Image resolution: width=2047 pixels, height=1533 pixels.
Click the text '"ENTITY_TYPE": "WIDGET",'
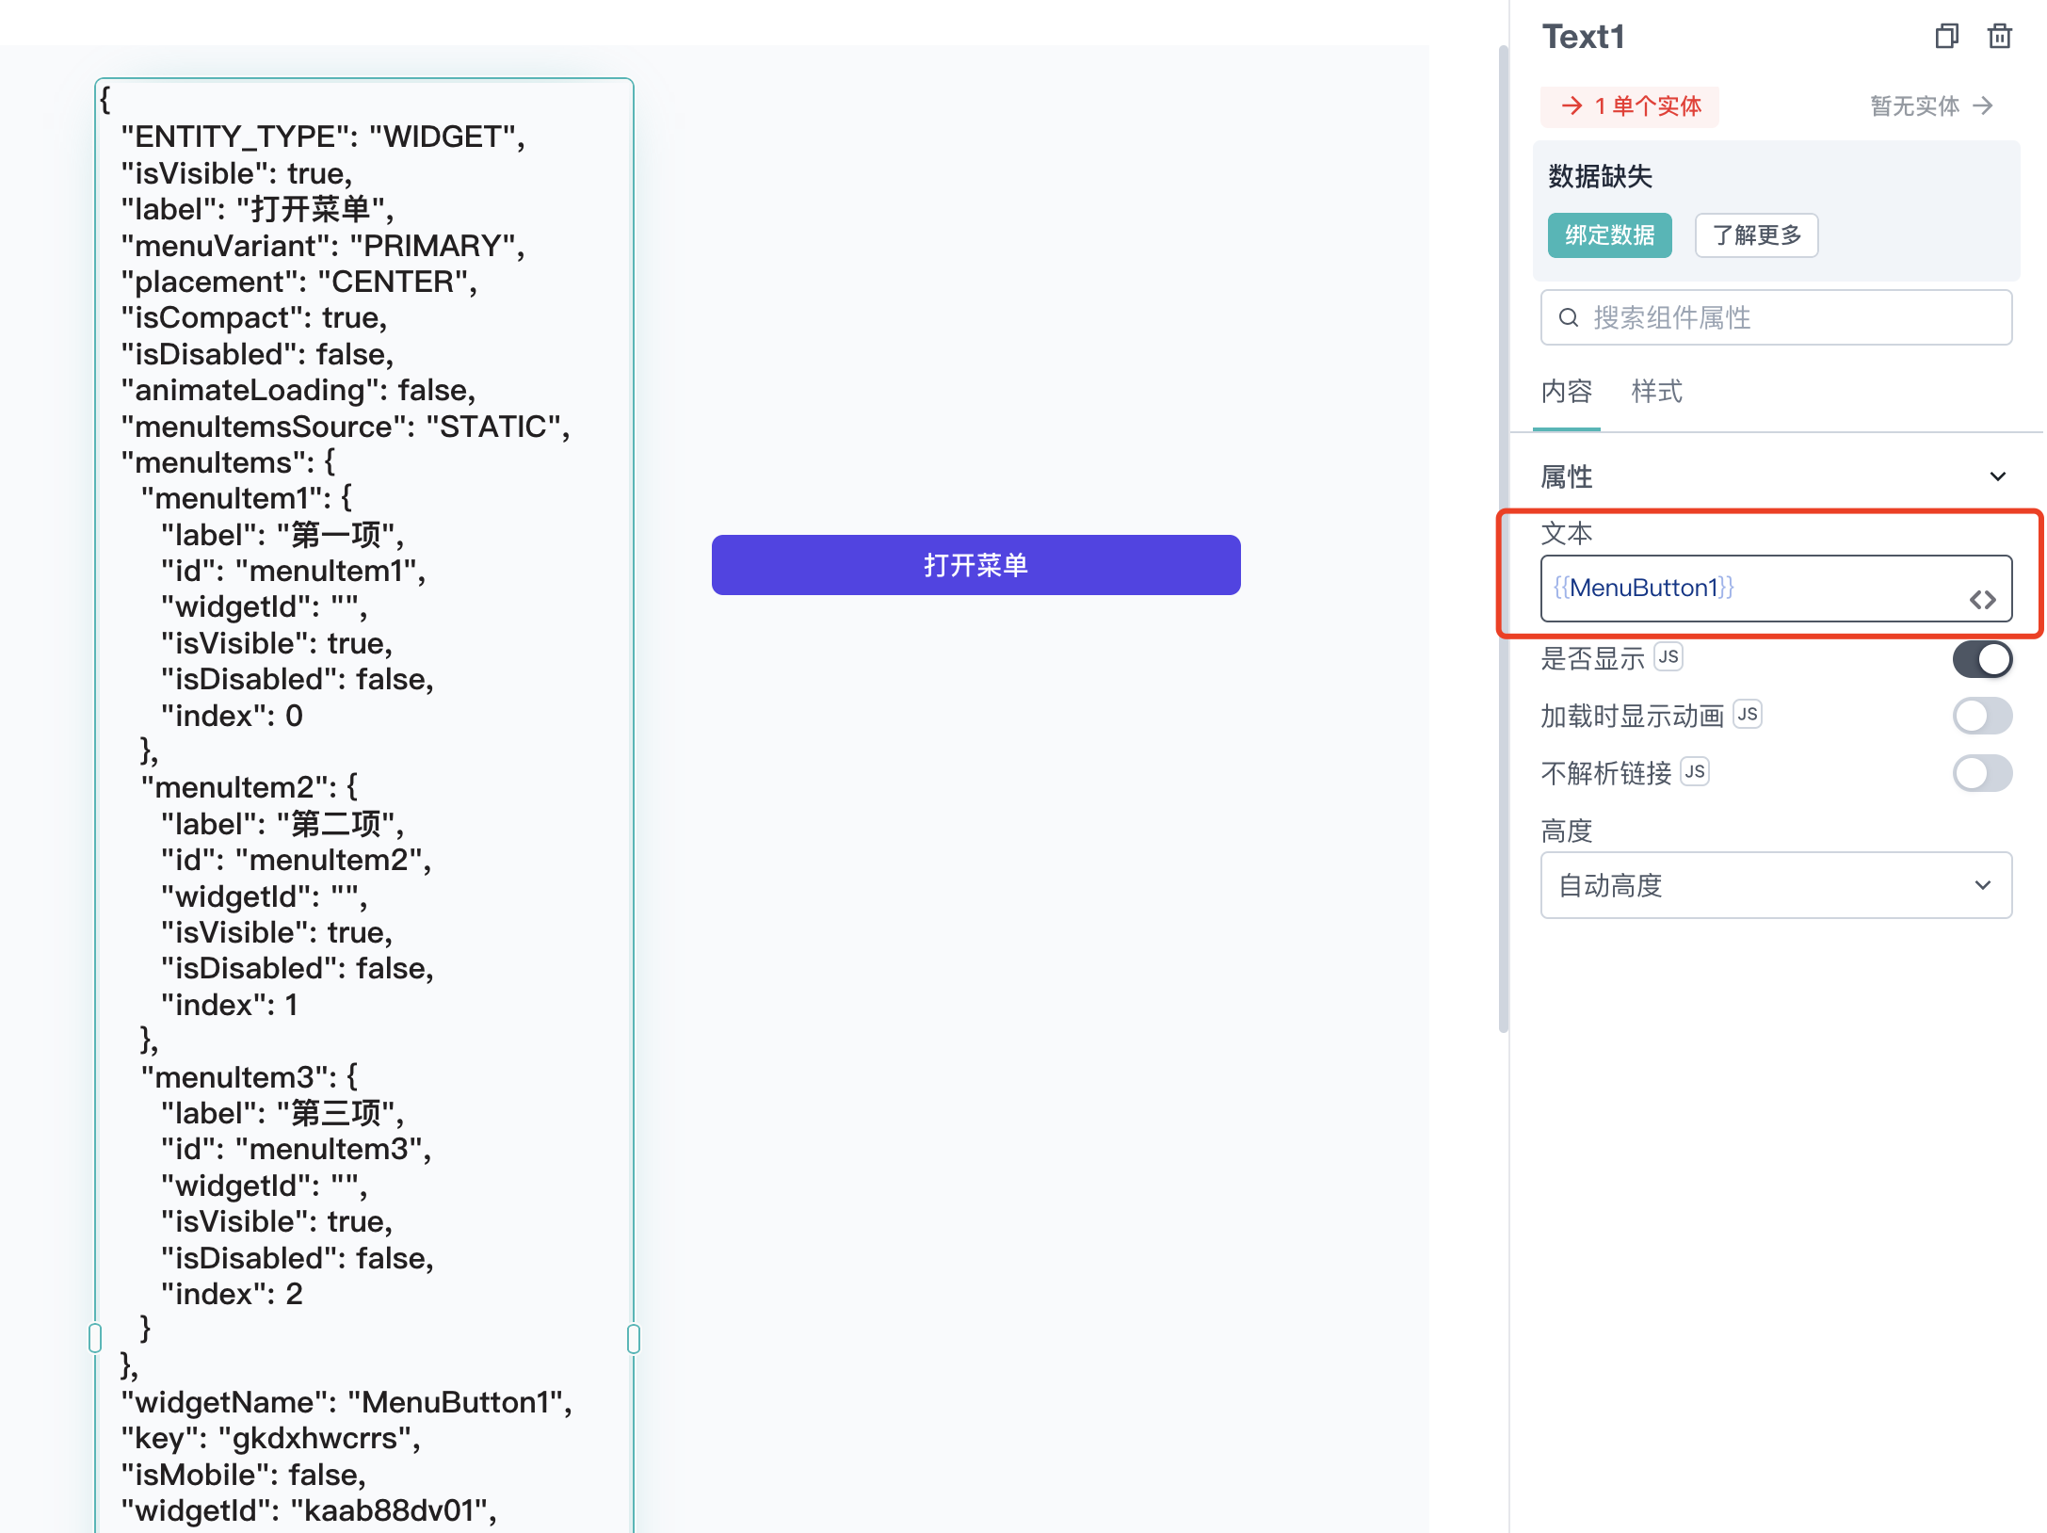(x=323, y=137)
